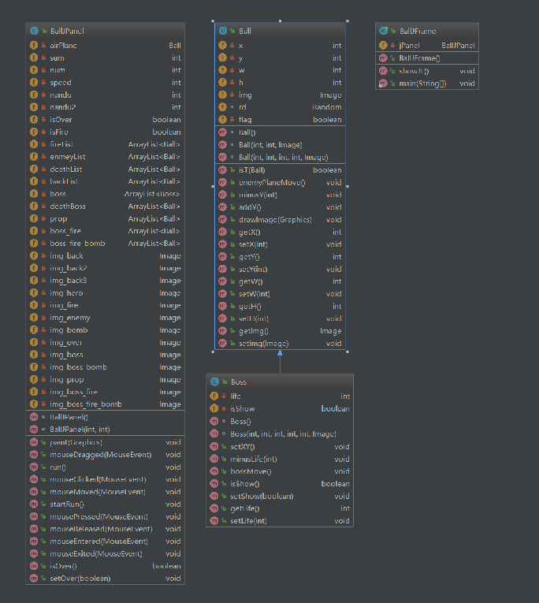
Task: Click the BallJFrame class icon in header
Action: tap(383, 31)
